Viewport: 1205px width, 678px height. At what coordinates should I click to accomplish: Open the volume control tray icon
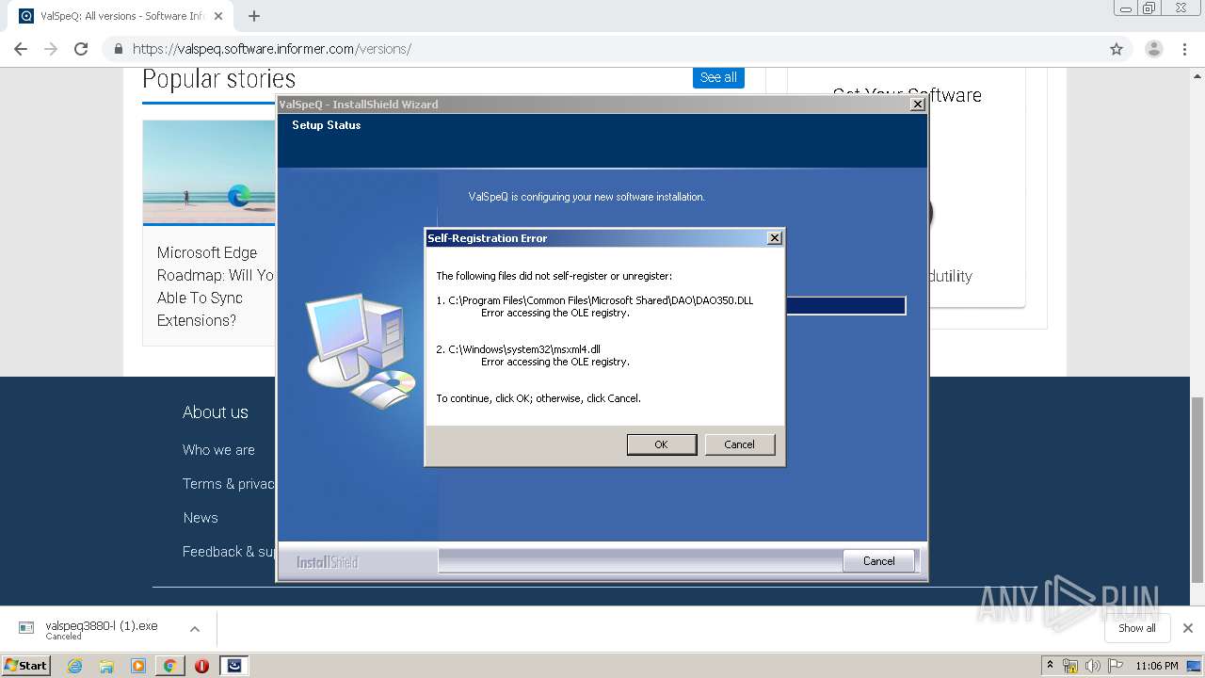(x=1092, y=666)
